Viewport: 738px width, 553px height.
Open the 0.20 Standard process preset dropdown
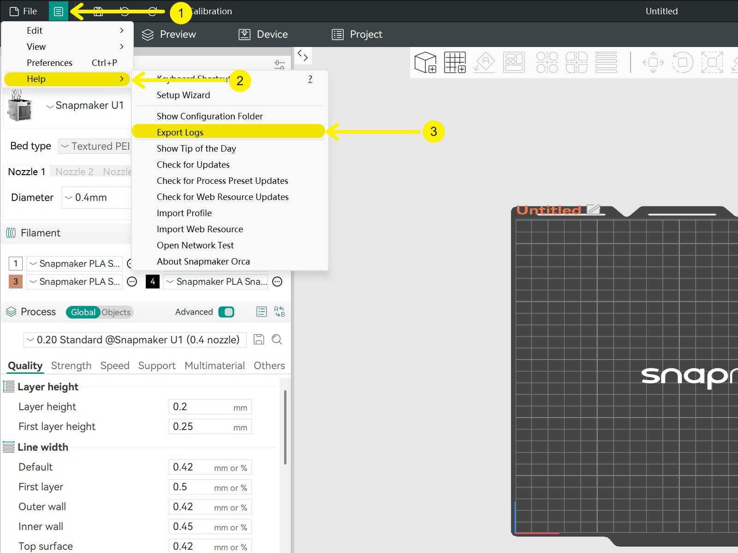tap(135, 340)
